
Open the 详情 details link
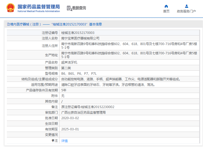point(64,141)
